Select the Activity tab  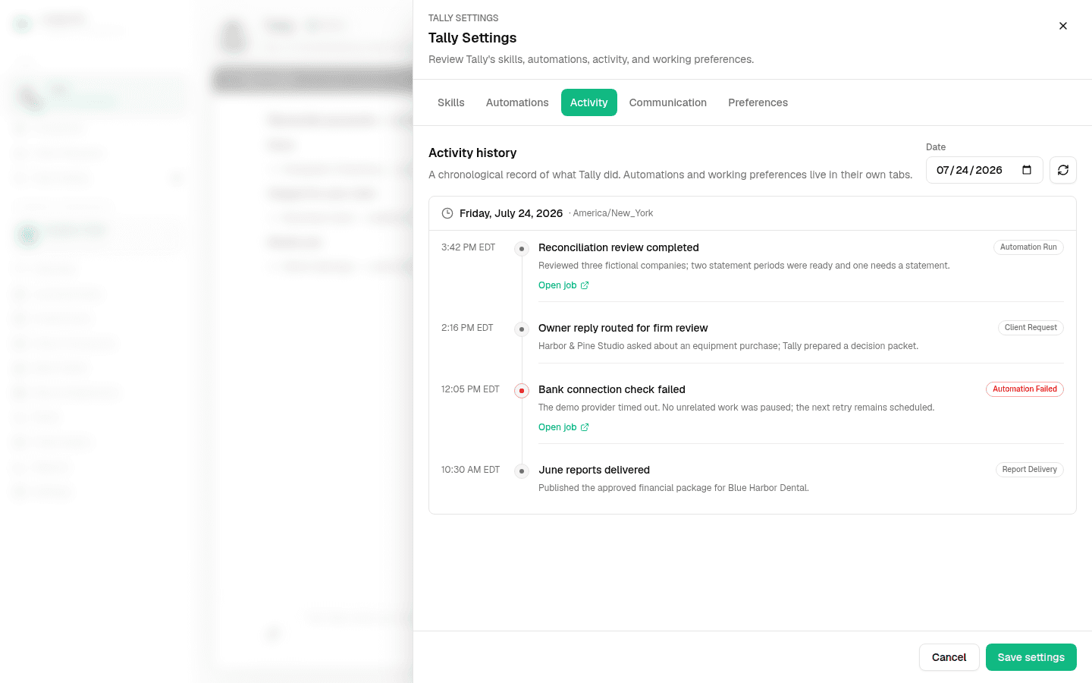pyautogui.click(x=589, y=102)
